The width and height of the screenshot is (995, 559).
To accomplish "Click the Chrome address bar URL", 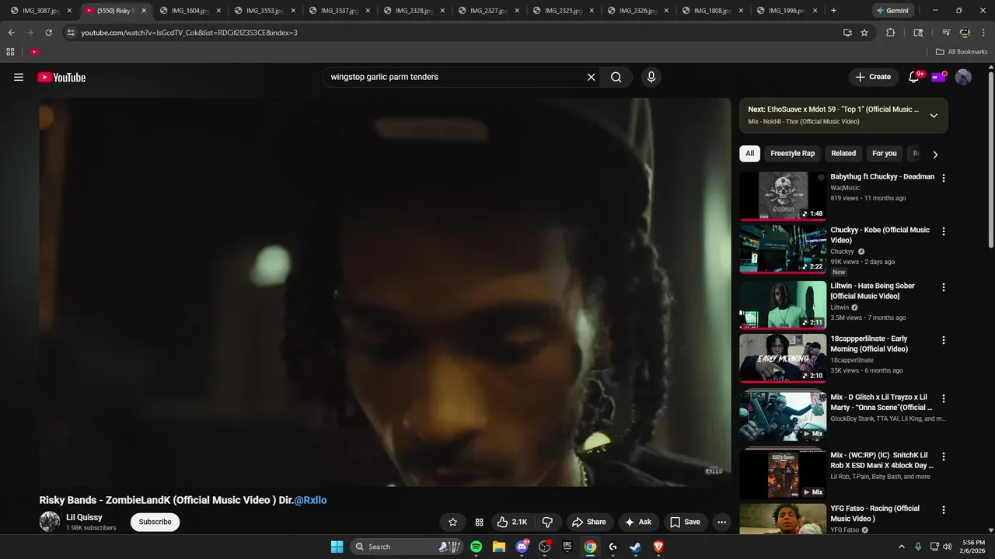I will pyautogui.click(x=190, y=33).
